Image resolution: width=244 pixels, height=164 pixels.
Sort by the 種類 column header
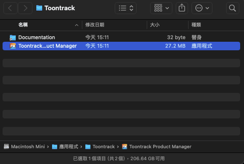click(196, 25)
